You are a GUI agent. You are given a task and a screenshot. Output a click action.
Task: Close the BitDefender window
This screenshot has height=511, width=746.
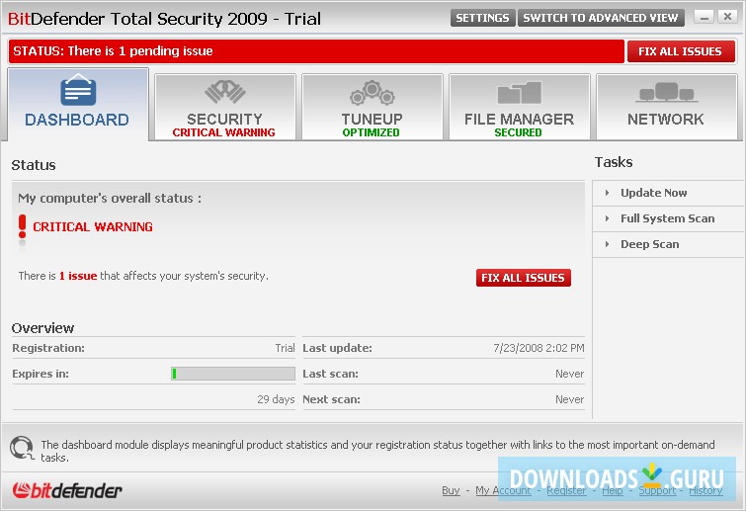[x=727, y=17]
